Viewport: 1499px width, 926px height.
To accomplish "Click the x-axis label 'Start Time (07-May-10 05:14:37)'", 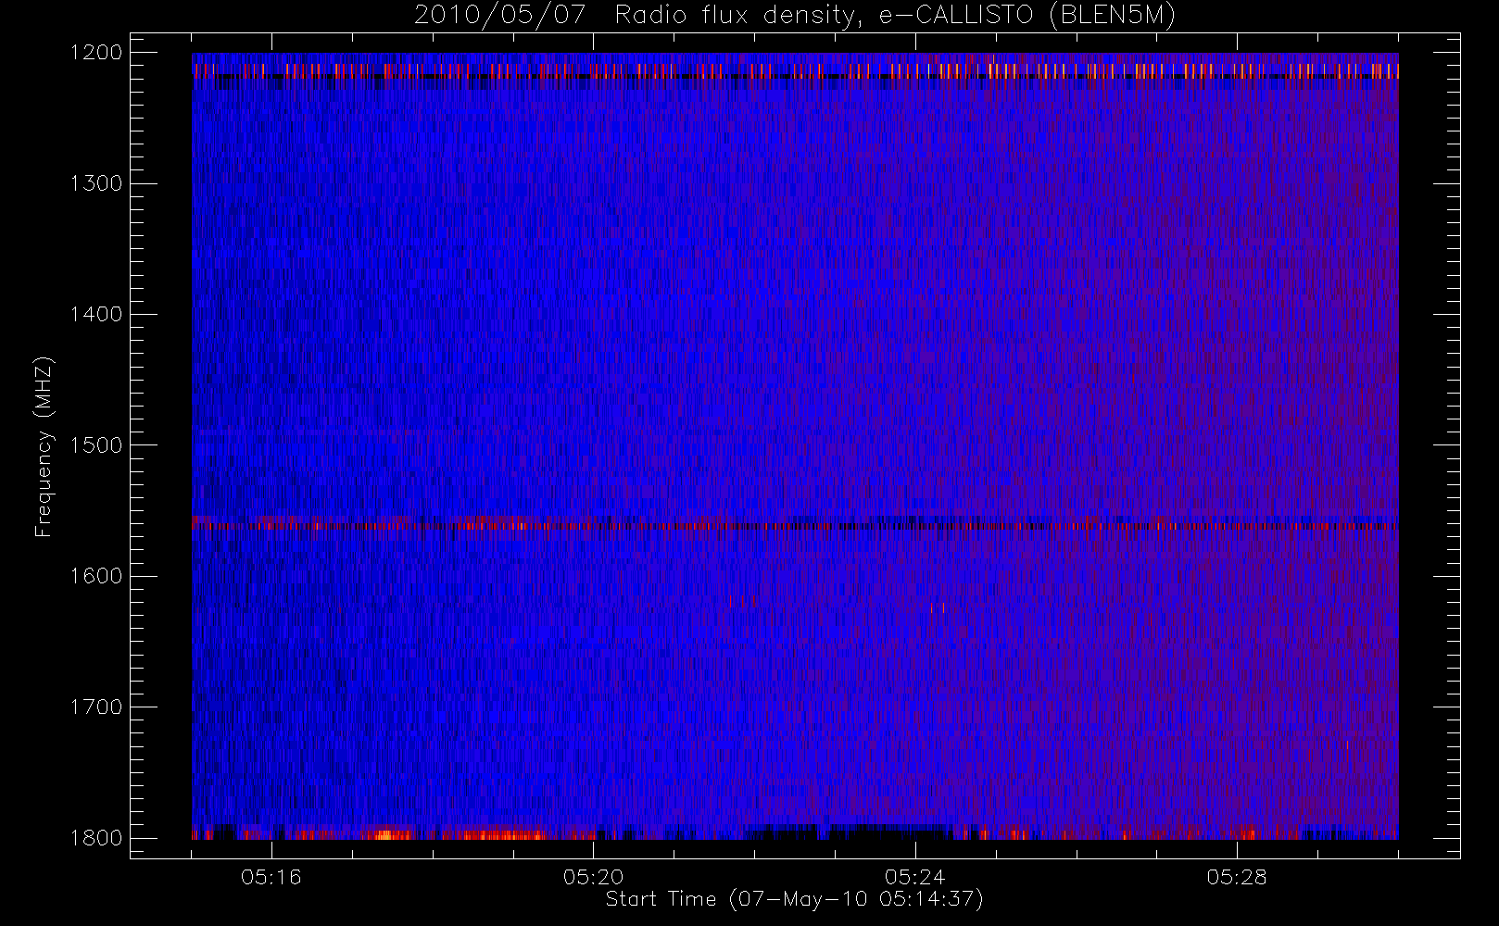I will pos(794,899).
